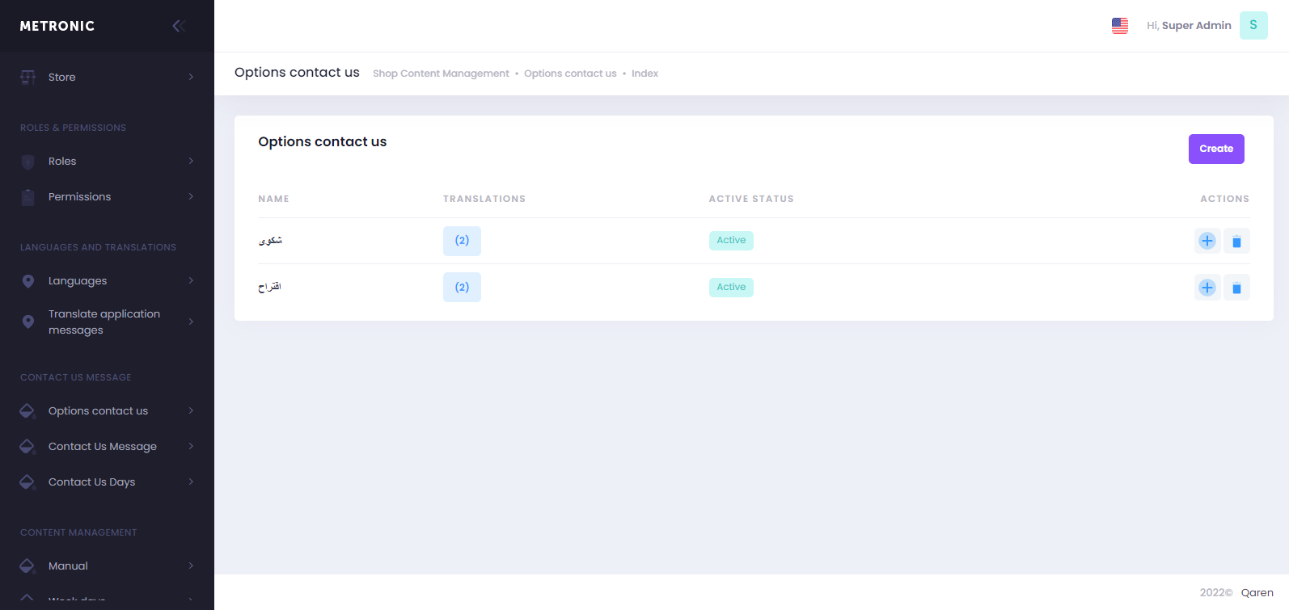Expand the Contact Us Days chevron

click(191, 482)
